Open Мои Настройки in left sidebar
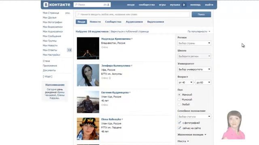259x145 pixels. tap(51, 55)
